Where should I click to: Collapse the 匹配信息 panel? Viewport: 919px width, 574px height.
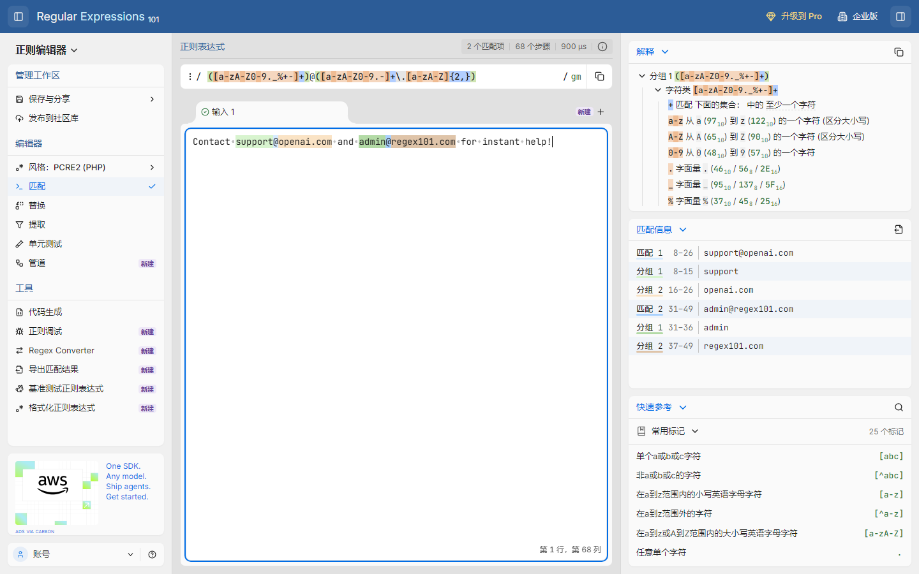(661, 230)
